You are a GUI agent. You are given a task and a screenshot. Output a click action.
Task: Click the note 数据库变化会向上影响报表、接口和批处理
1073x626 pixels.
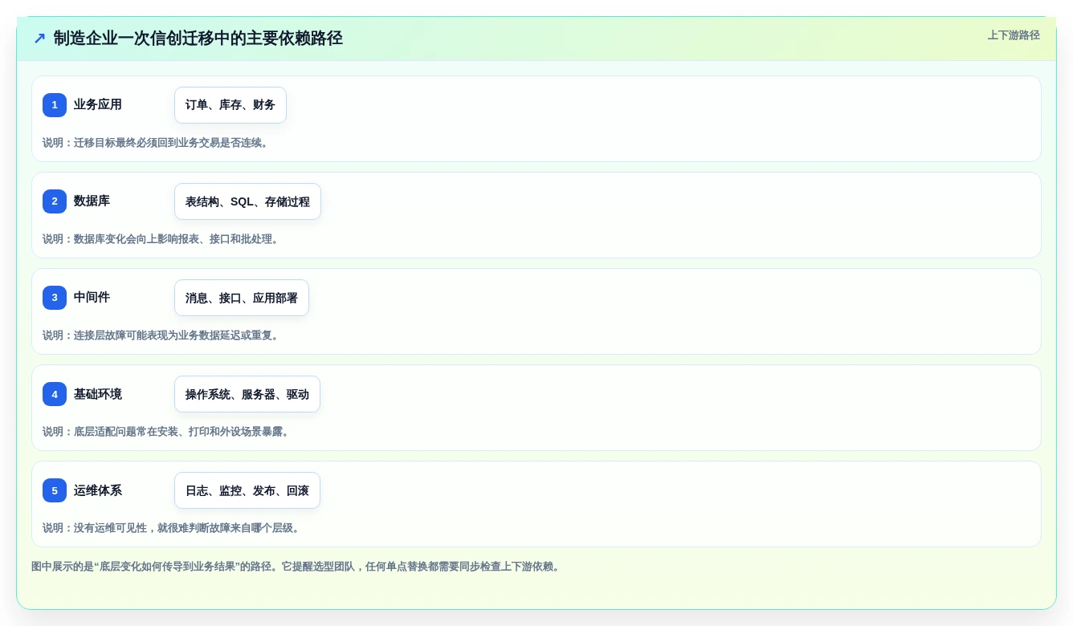coord(162,239)
